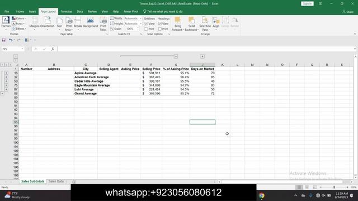Image resolution: width=358 pixels, height=201 pixels.
Task: Save workbook from quick access toolbar
Action: (x=4, y=40)
